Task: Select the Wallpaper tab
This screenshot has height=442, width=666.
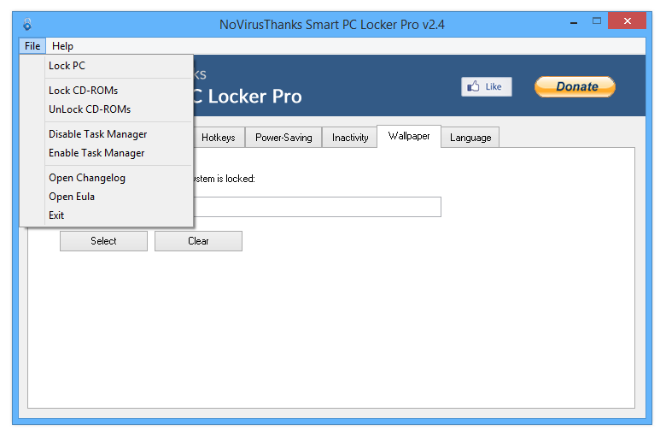Action: 409,136
